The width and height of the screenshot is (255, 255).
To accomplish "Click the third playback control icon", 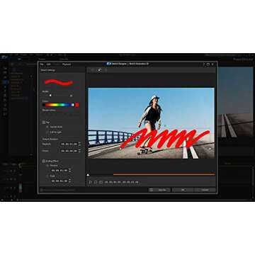I will tap(101, 182).
